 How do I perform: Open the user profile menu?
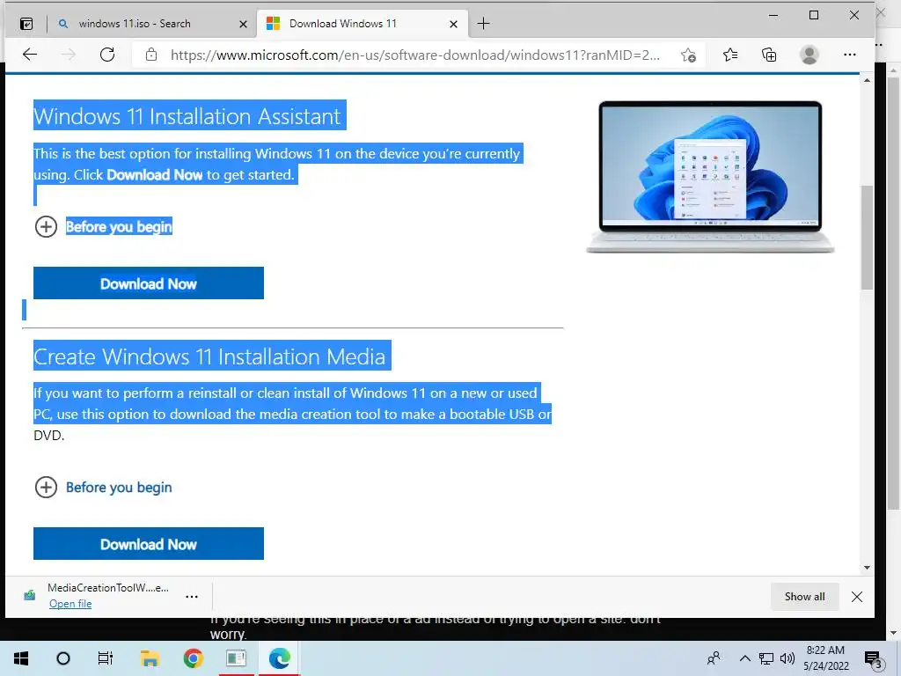[809, 55]
